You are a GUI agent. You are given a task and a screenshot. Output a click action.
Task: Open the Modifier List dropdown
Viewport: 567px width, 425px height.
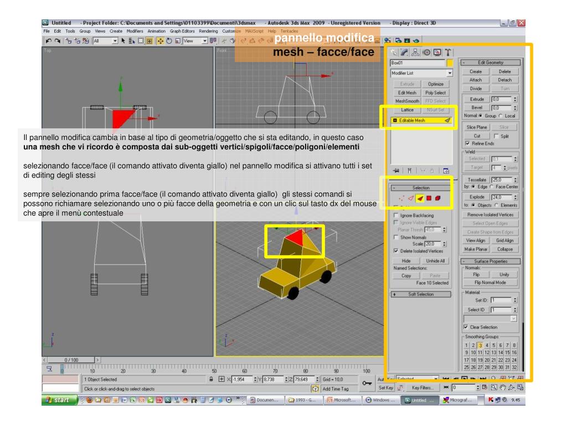pos(450,73)
